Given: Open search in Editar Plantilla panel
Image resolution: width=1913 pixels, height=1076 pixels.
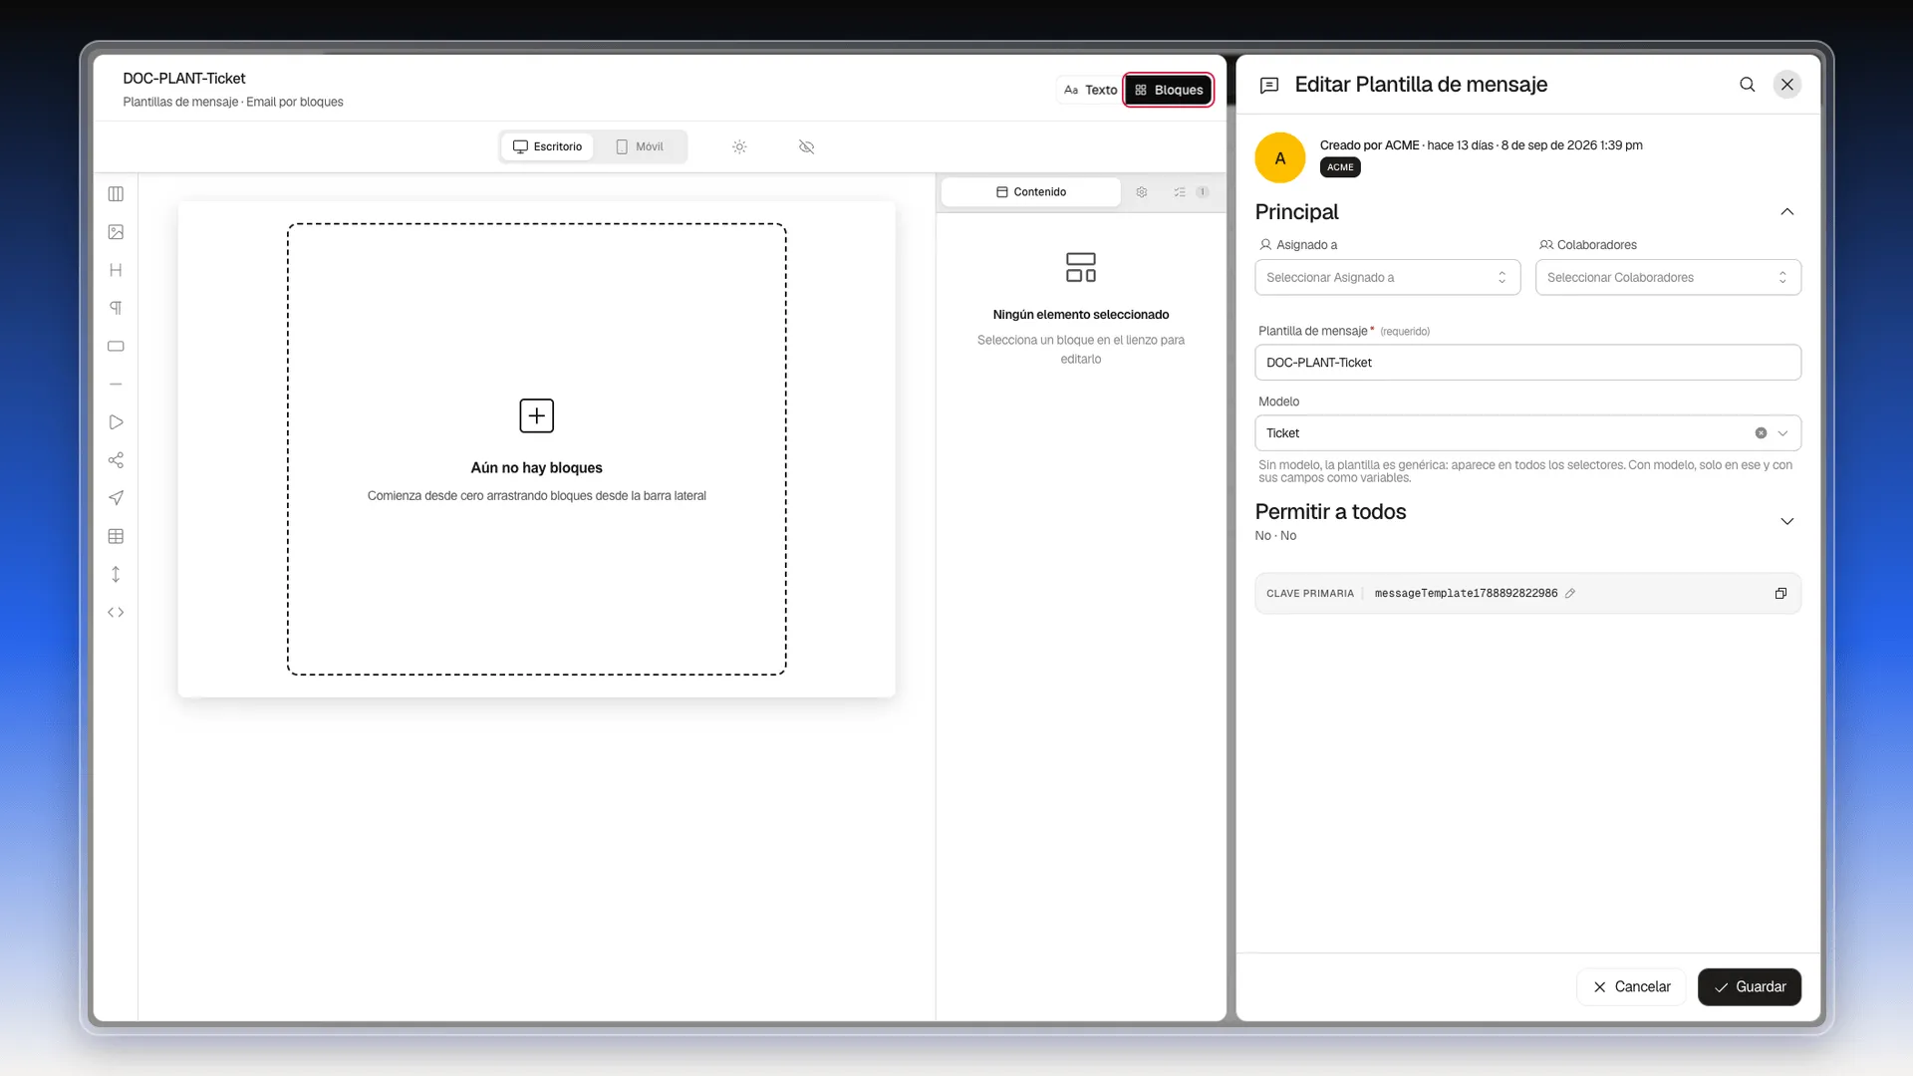Looking at the screenshot, I should coord(1748,85).
